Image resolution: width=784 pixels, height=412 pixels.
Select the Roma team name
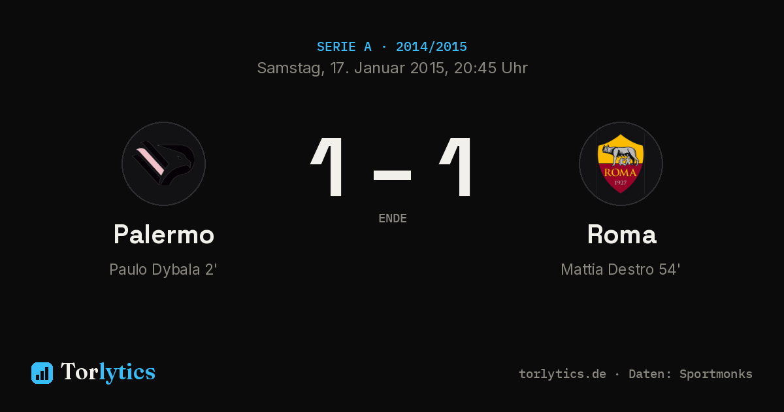point(621,234)
